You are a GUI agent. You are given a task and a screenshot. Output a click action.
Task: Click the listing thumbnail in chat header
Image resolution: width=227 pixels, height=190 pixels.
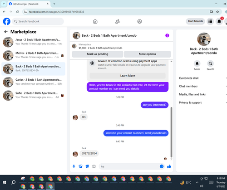(x=76, y=35)
